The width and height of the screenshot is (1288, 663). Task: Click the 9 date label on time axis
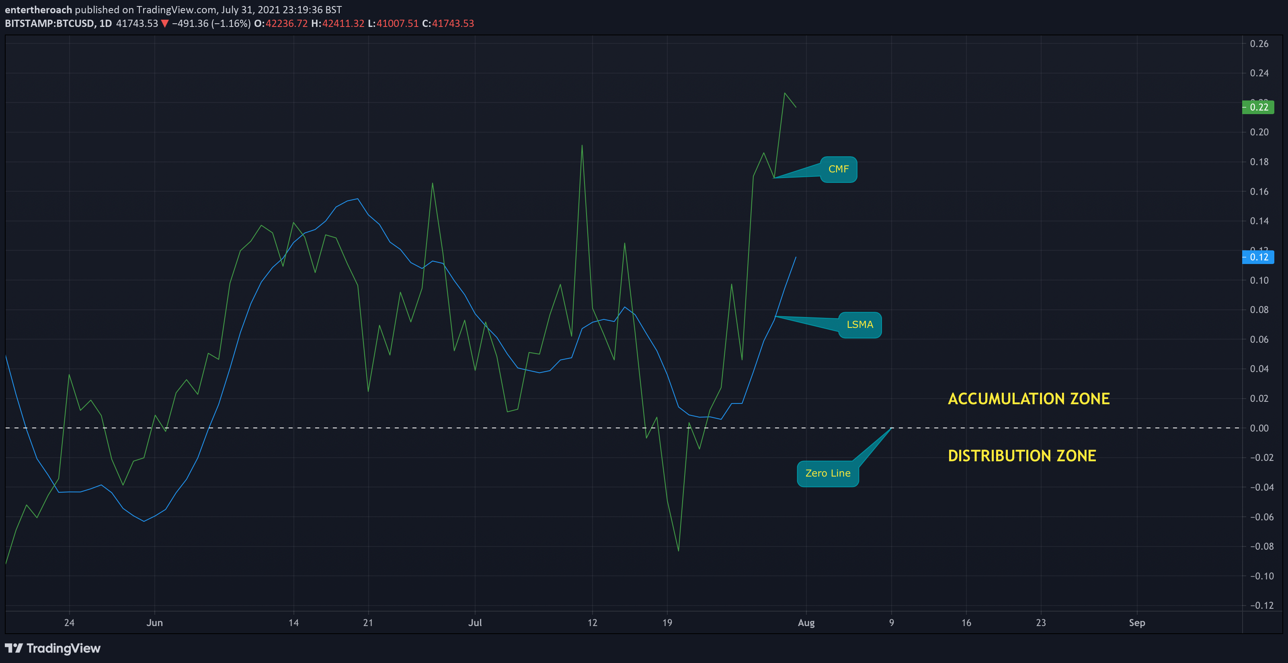[892, 622]
